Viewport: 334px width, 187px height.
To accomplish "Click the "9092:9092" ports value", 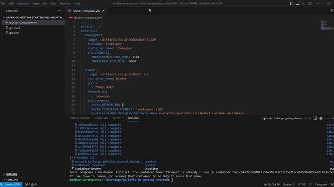I will tap(105, 87).
